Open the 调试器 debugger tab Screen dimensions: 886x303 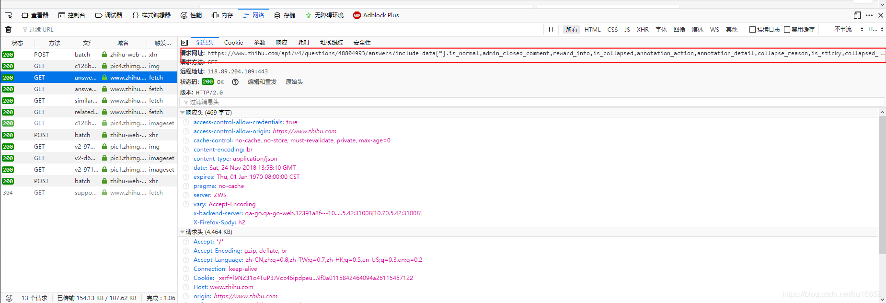coord(109,15)
